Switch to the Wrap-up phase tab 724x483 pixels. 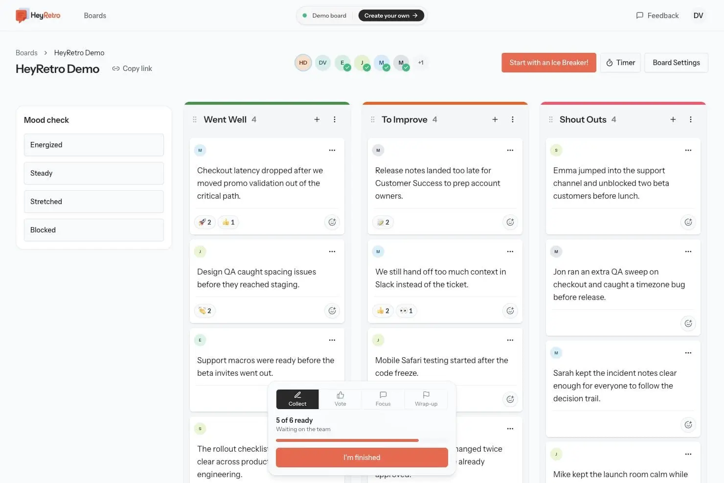click(x=426, y=399)
